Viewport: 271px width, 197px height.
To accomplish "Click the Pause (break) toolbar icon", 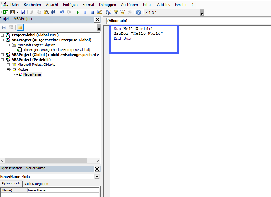I will [x=85, y=12].
